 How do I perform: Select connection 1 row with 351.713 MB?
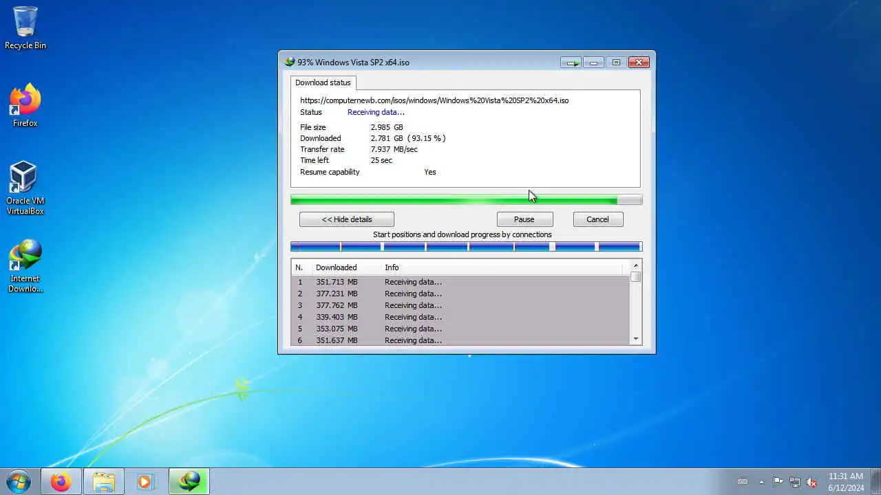point(460,282)
